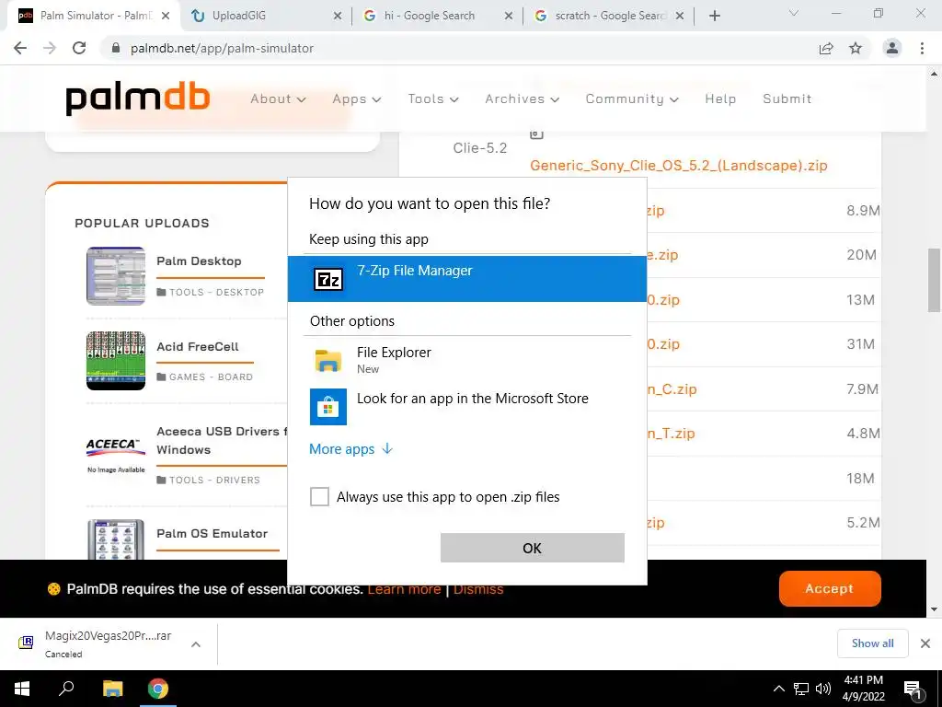Open Chrome three-dot menu
Image resolution: width=942 pixels, height=707 pixels.
click(x=922, y=48)
